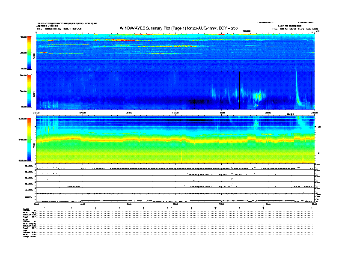339x262 pixels.
Task: Click the 24:00 tick label below RAD1 spectrogram
Action: pos(314,113)
